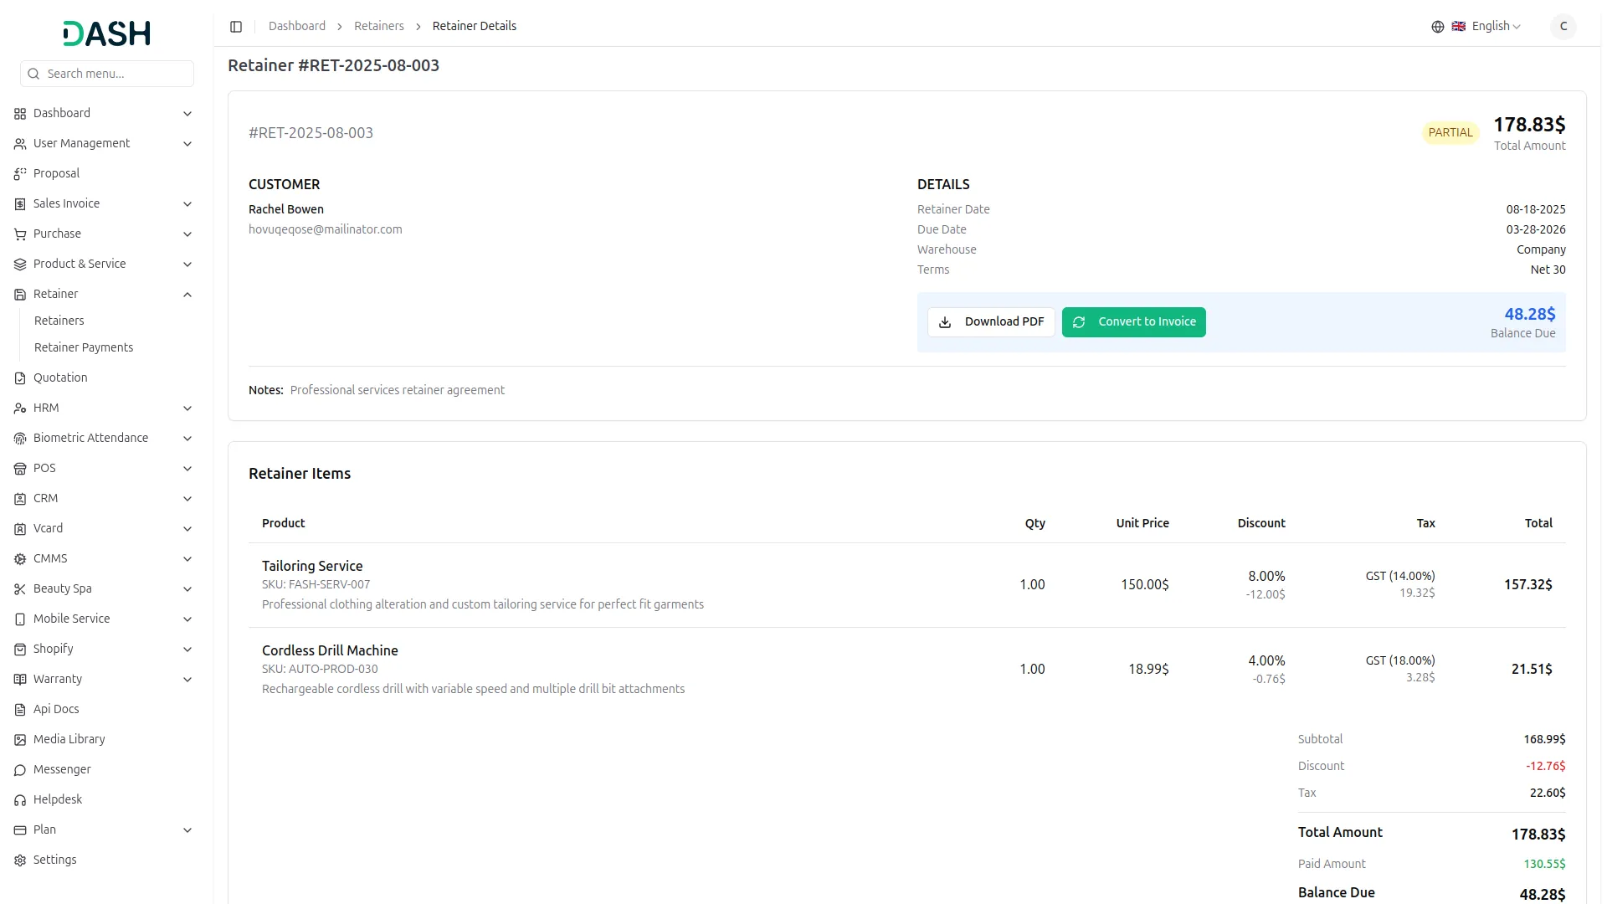The width and height of the screenshot is (1607, 904).
Task: Click the Helpdesk headset icon
Action: (20, 800)
